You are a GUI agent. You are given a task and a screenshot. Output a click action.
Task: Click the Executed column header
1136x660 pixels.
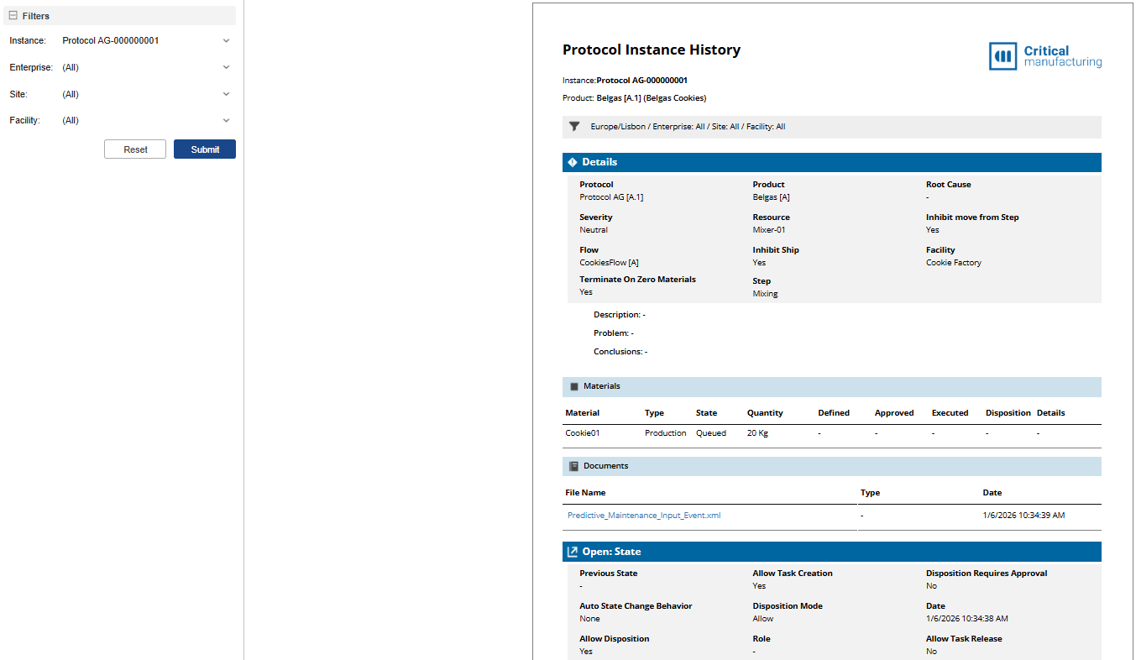(950, 413)
